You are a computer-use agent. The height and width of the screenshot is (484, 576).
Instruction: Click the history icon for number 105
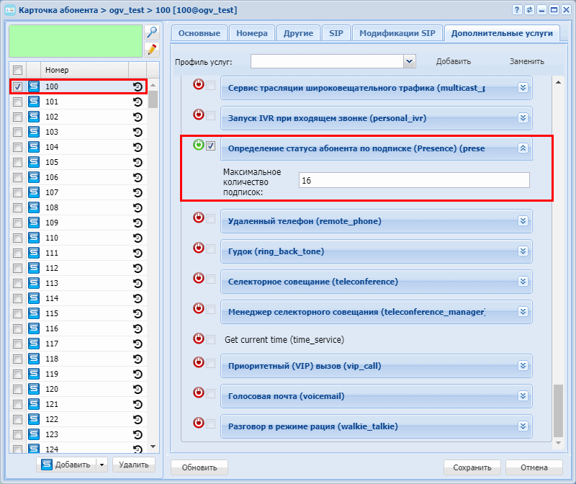138,162
